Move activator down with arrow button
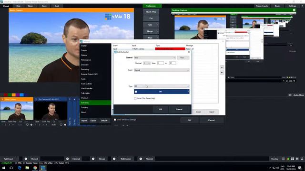 pyautogui.click(x=222, y=73)
